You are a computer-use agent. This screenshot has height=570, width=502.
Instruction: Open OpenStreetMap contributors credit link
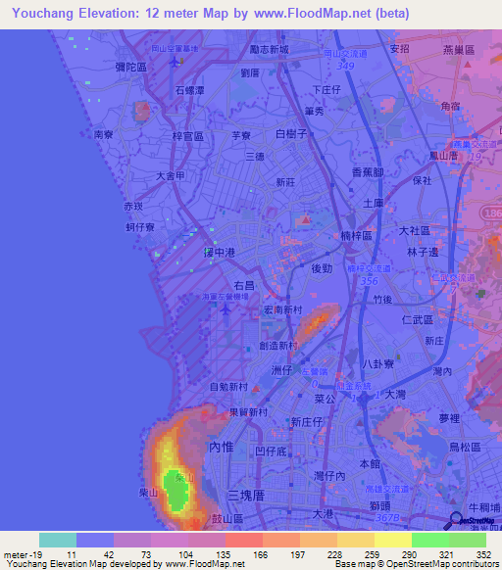coord(442,564)
